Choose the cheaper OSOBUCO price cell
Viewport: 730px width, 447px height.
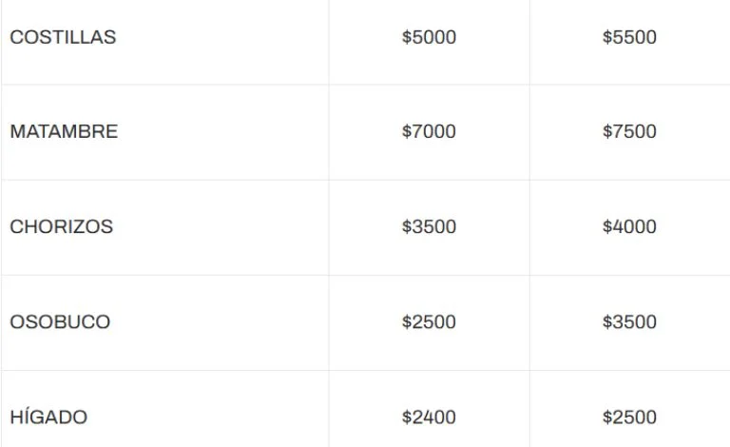tap(429, 321)
